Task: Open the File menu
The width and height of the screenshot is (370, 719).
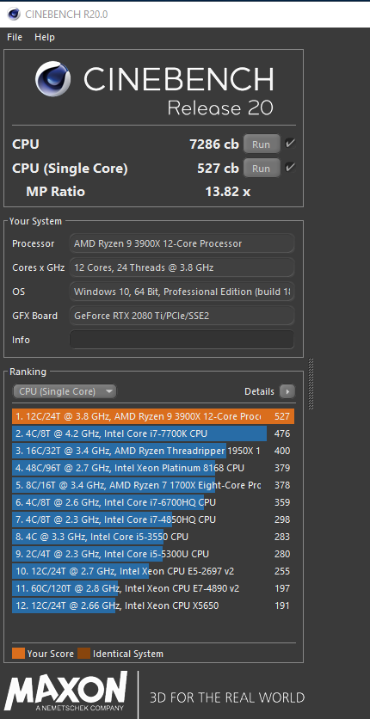Action: [15, 37]
